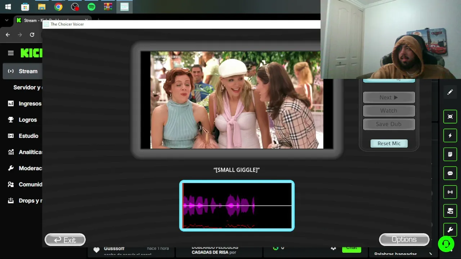Select the Stream - Kick Dashboard tab

click(52, 21)
